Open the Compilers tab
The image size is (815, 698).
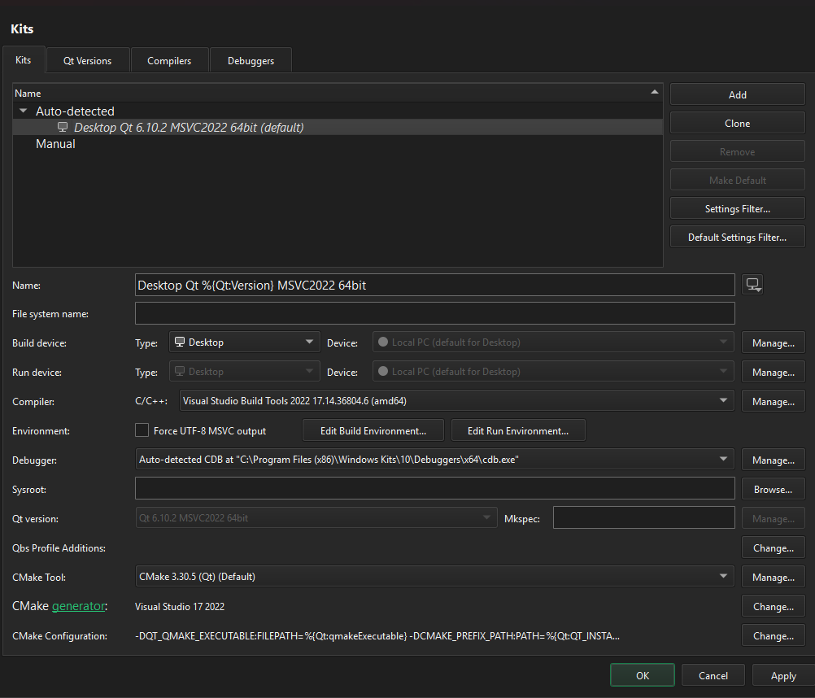click(169, 61)
